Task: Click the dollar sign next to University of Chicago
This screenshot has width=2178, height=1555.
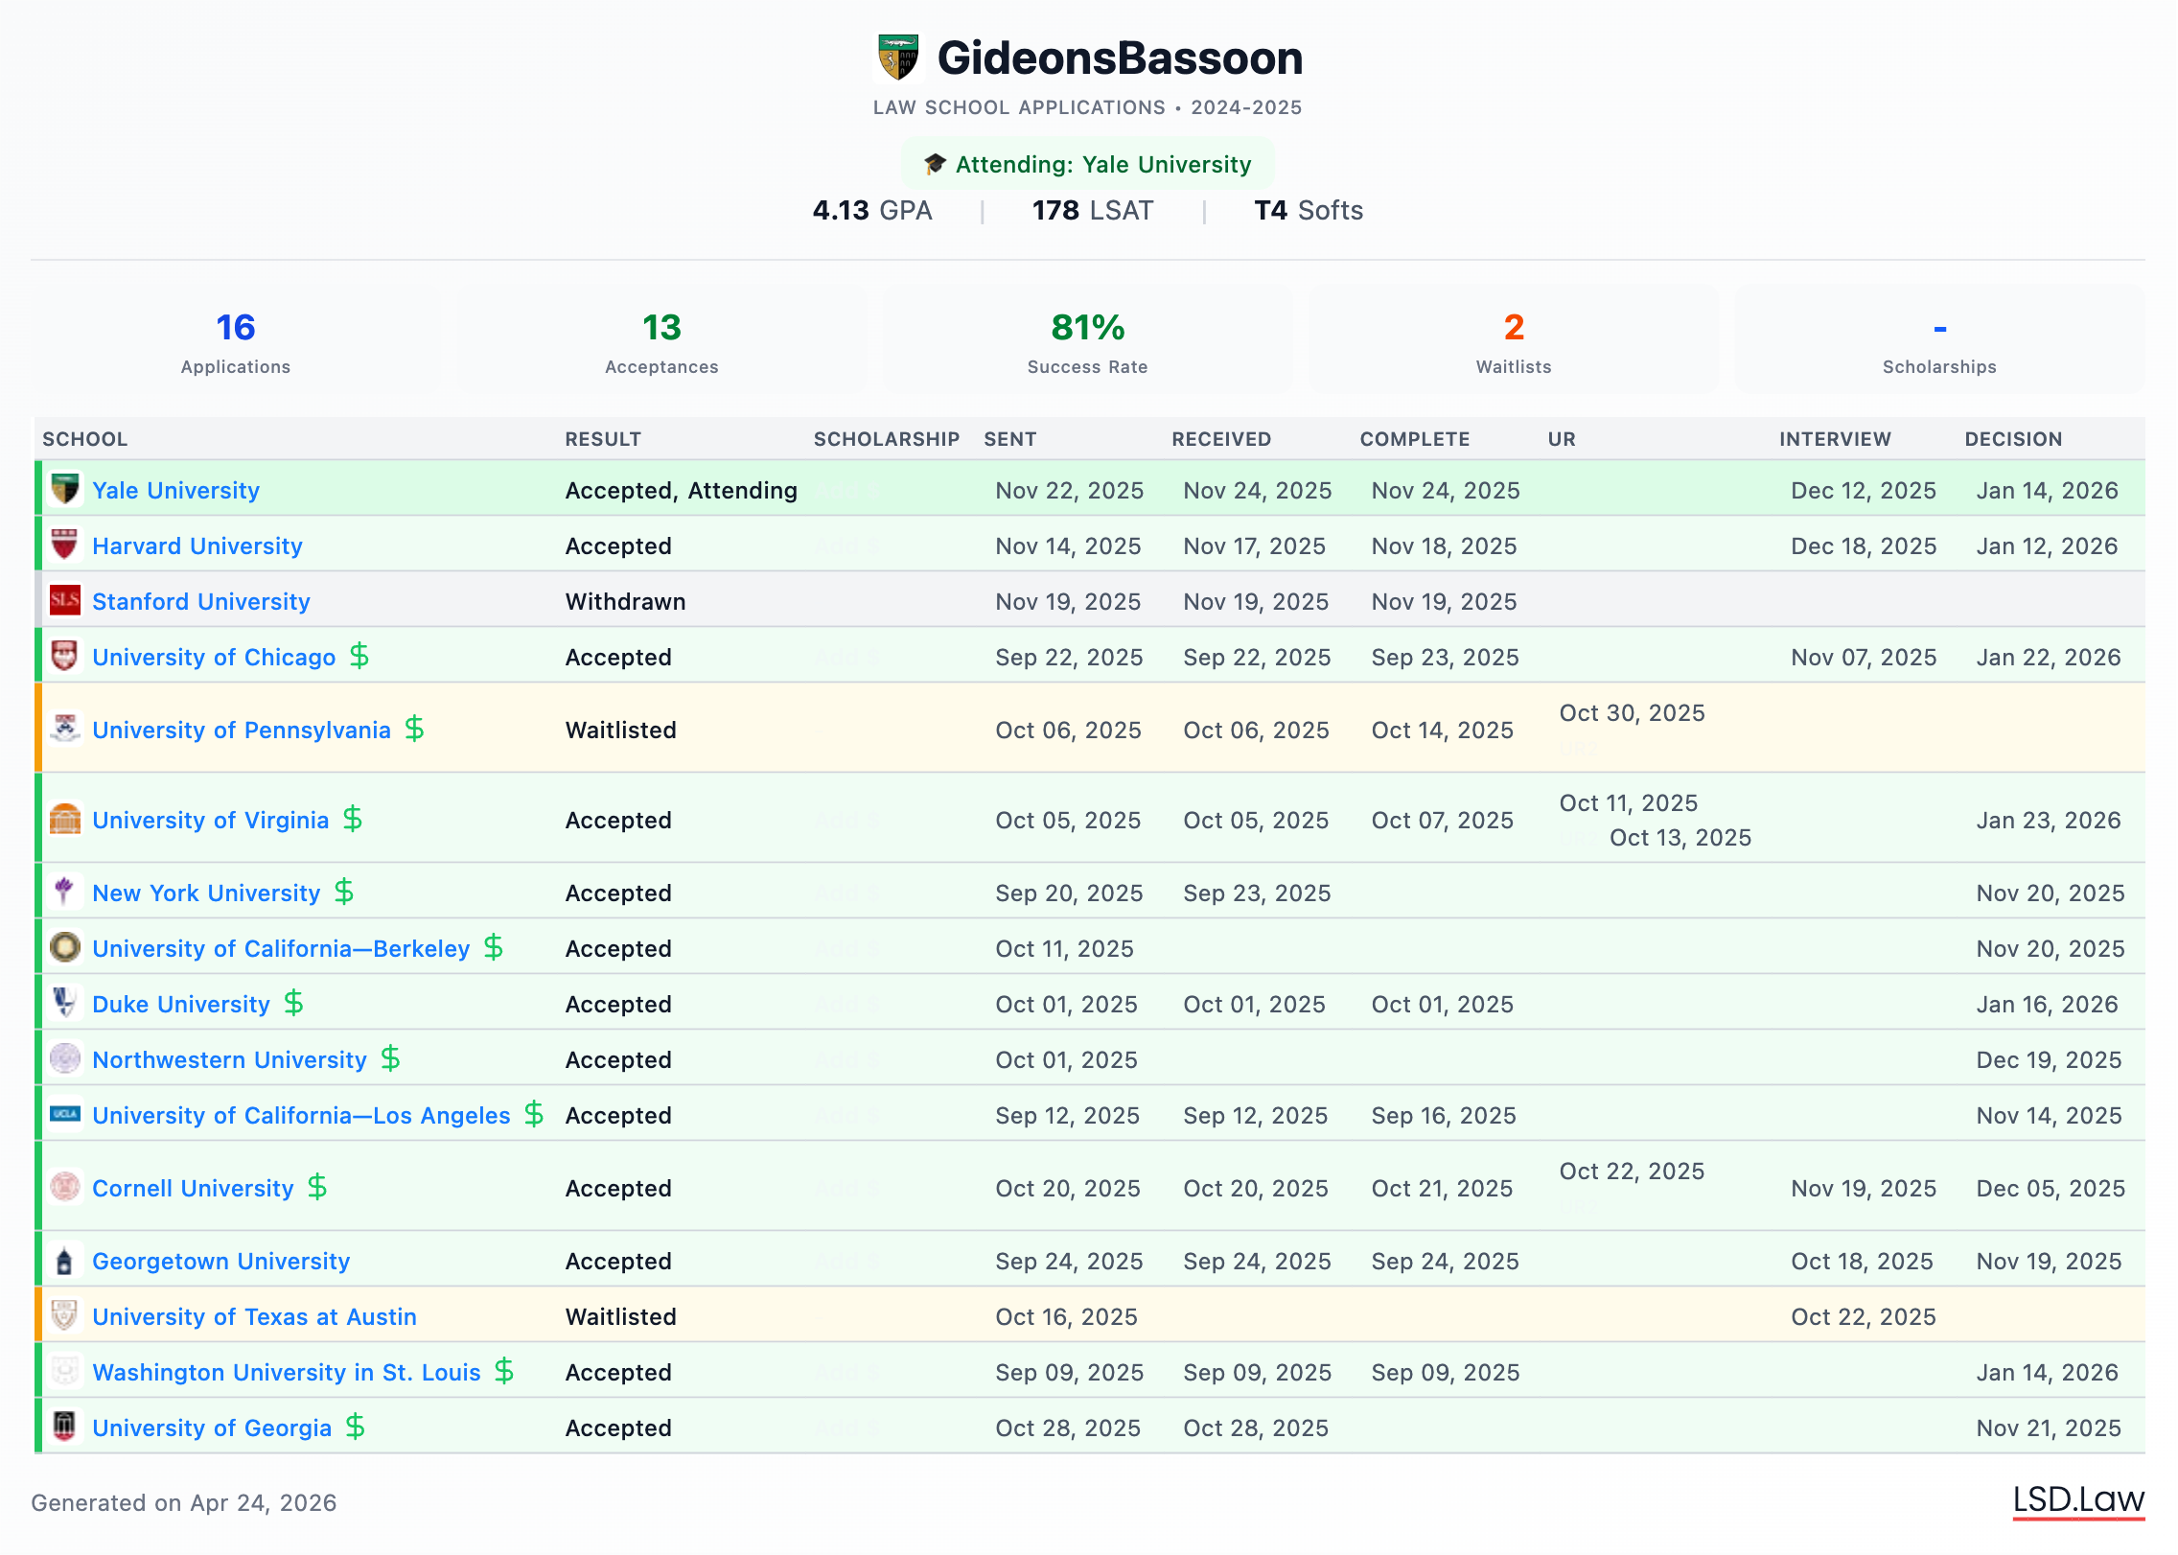Action: (359, 656)
